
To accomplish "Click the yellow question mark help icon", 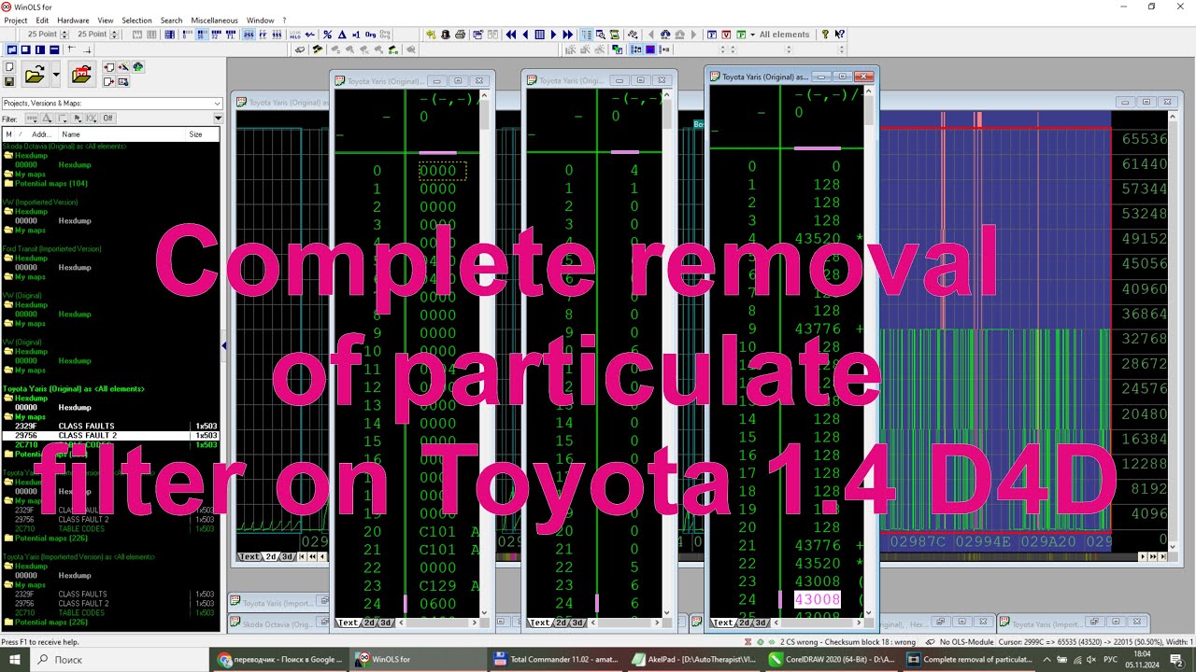I will 825,35.
